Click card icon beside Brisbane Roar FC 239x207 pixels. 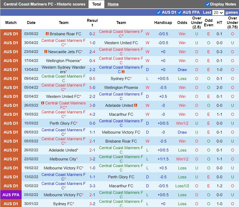click(47, 34)
